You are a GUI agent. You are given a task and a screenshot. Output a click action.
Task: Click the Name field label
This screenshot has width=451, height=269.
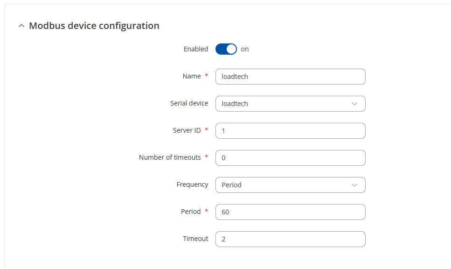(x=192, y=76)
